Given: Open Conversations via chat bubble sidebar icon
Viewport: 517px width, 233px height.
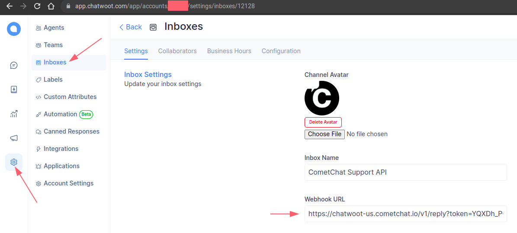Looking at the screenshot, I should click(14, 65).
